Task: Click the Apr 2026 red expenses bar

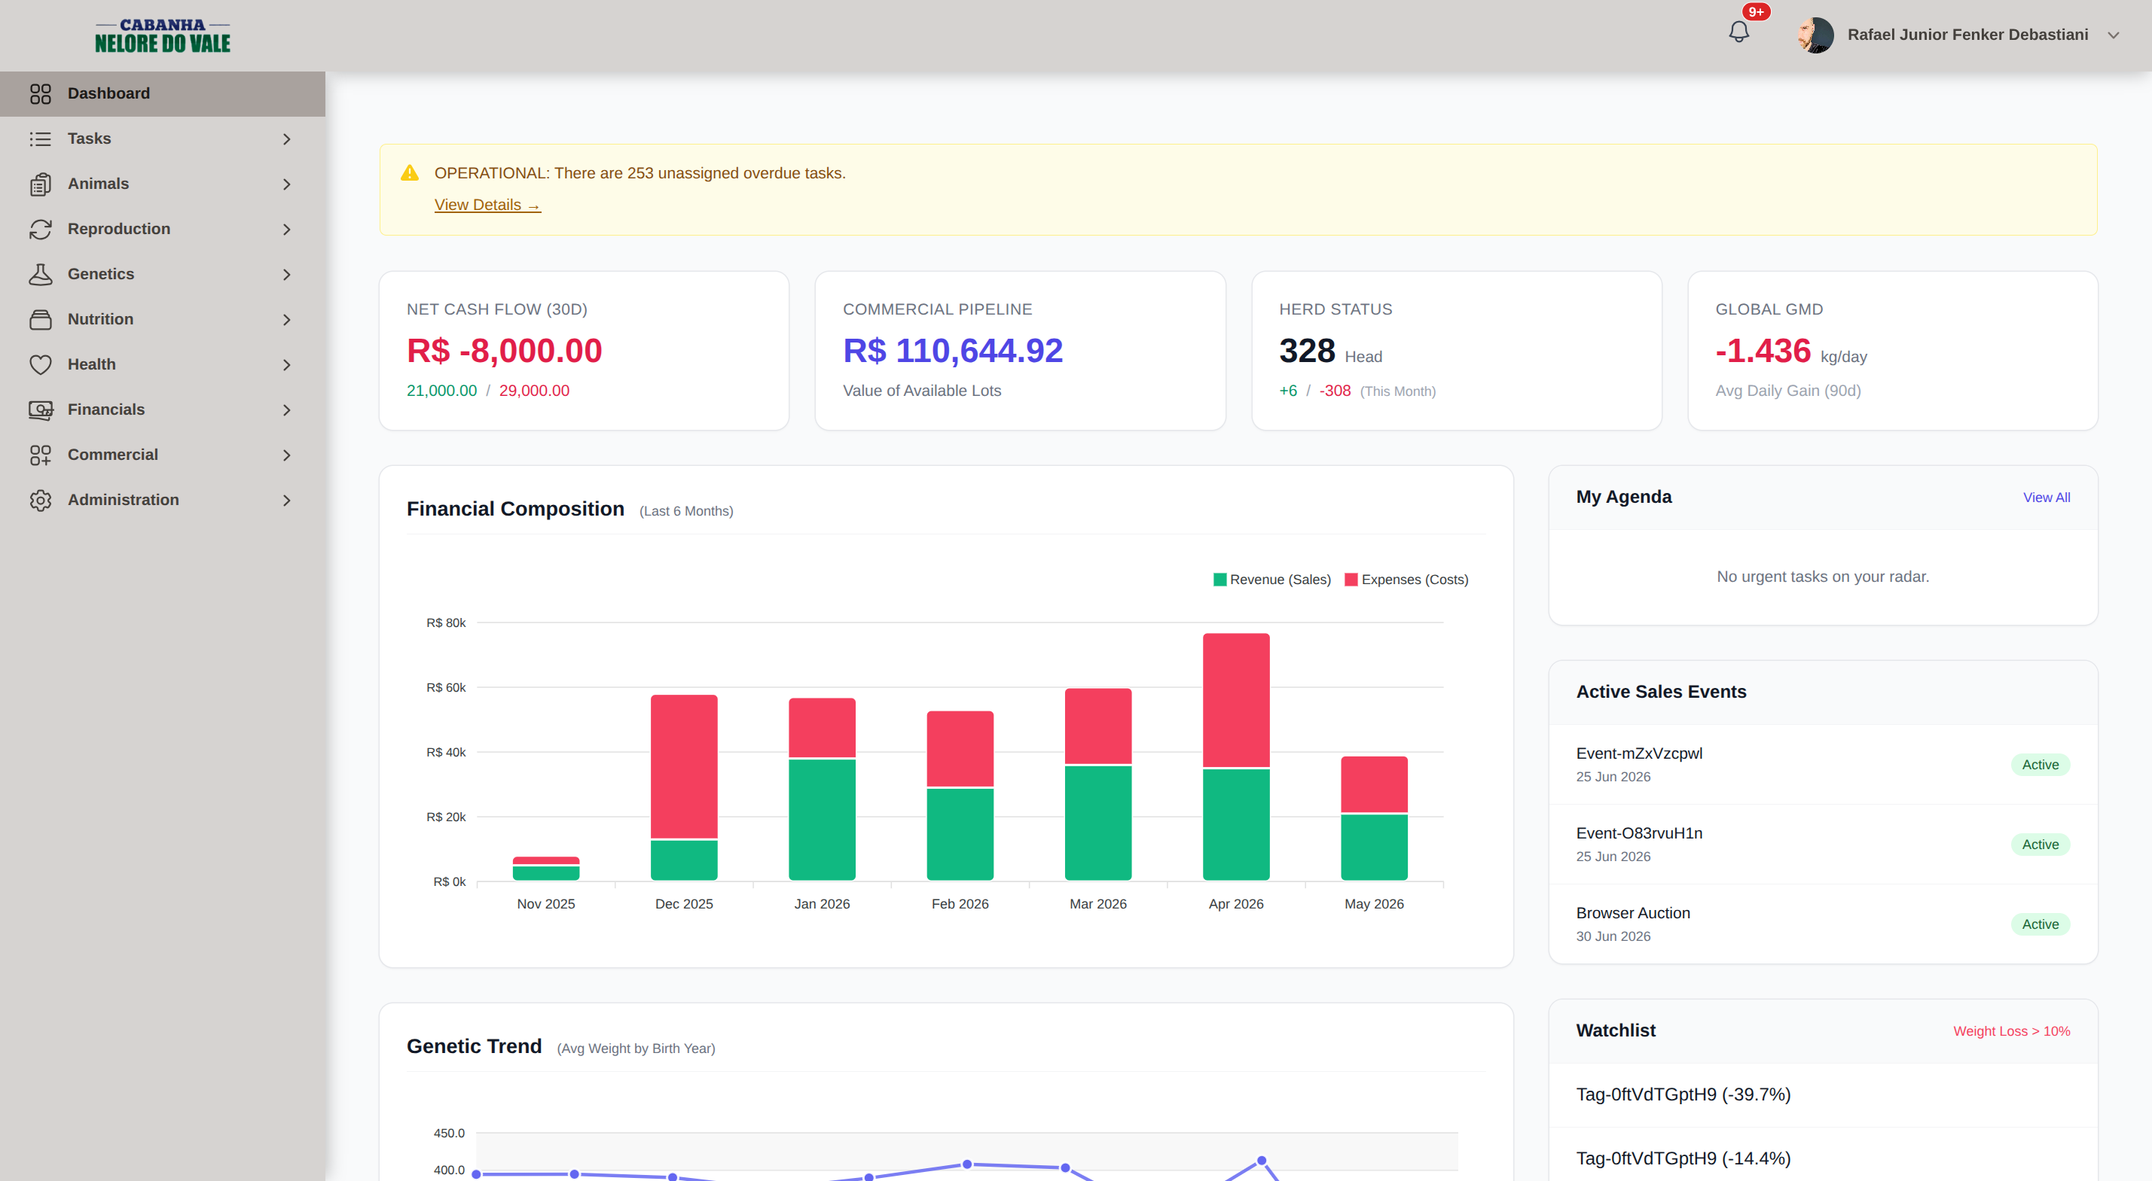Action: click(1235, 699)
